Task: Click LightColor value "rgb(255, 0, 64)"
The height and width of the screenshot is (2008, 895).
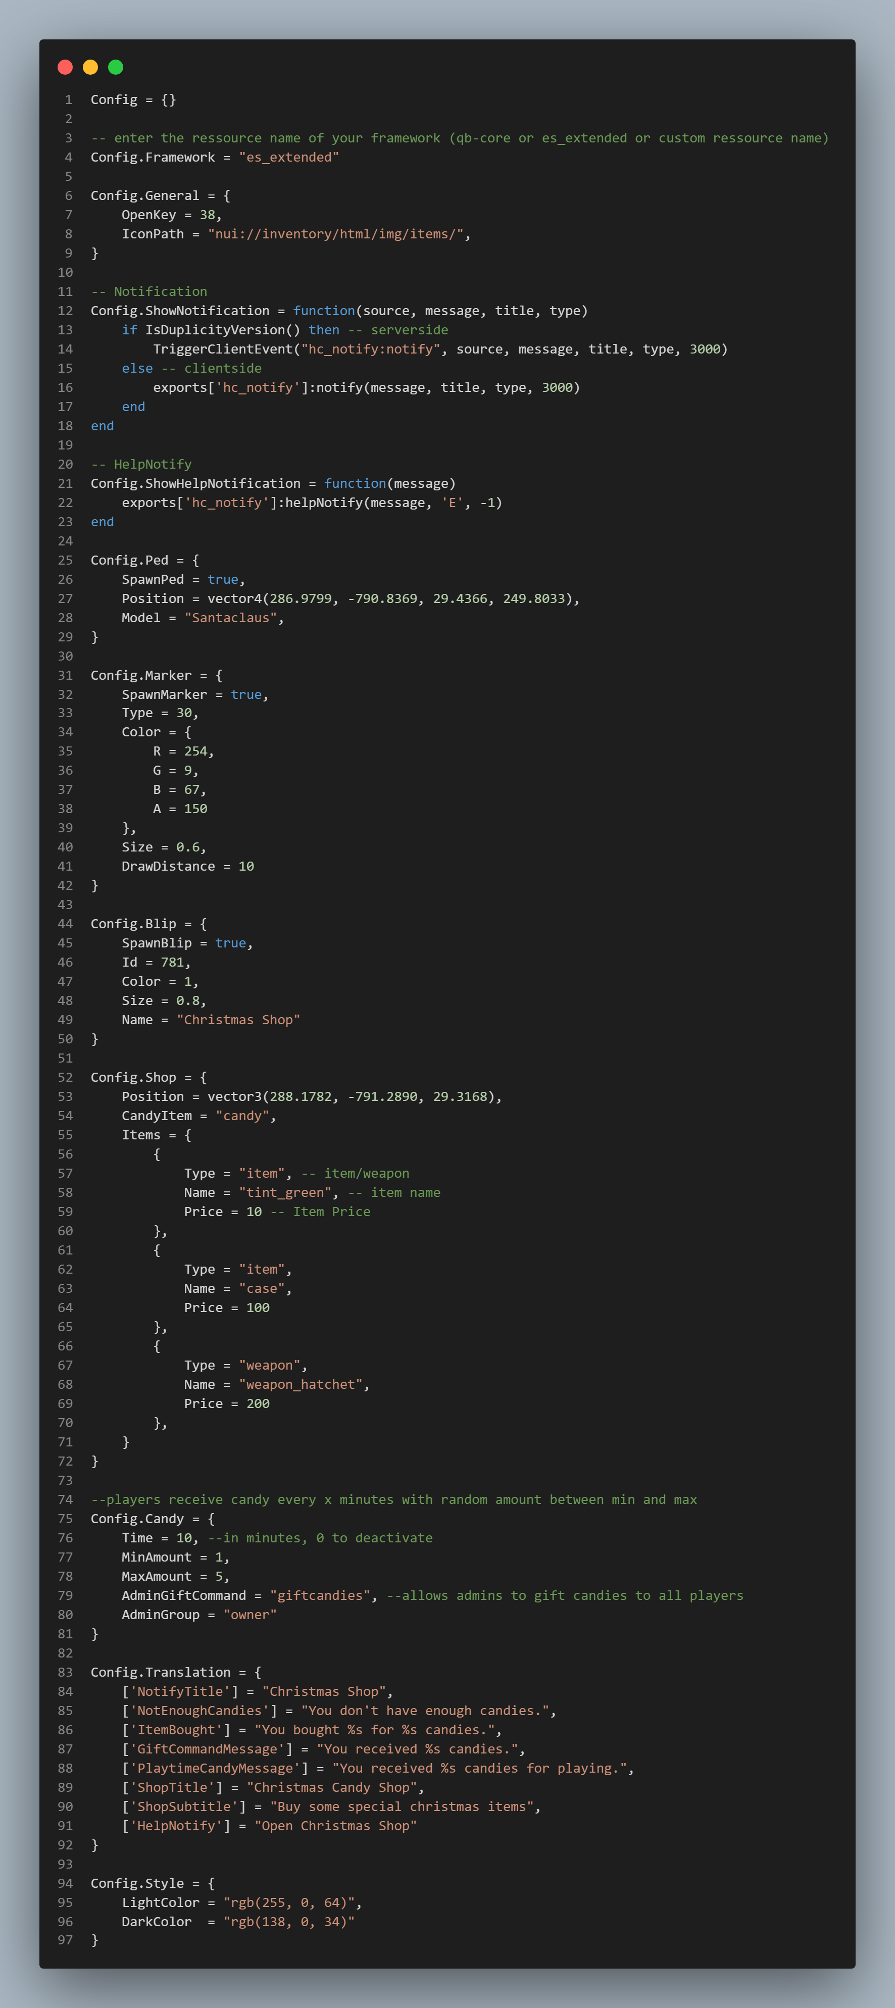Action: 288,1903
